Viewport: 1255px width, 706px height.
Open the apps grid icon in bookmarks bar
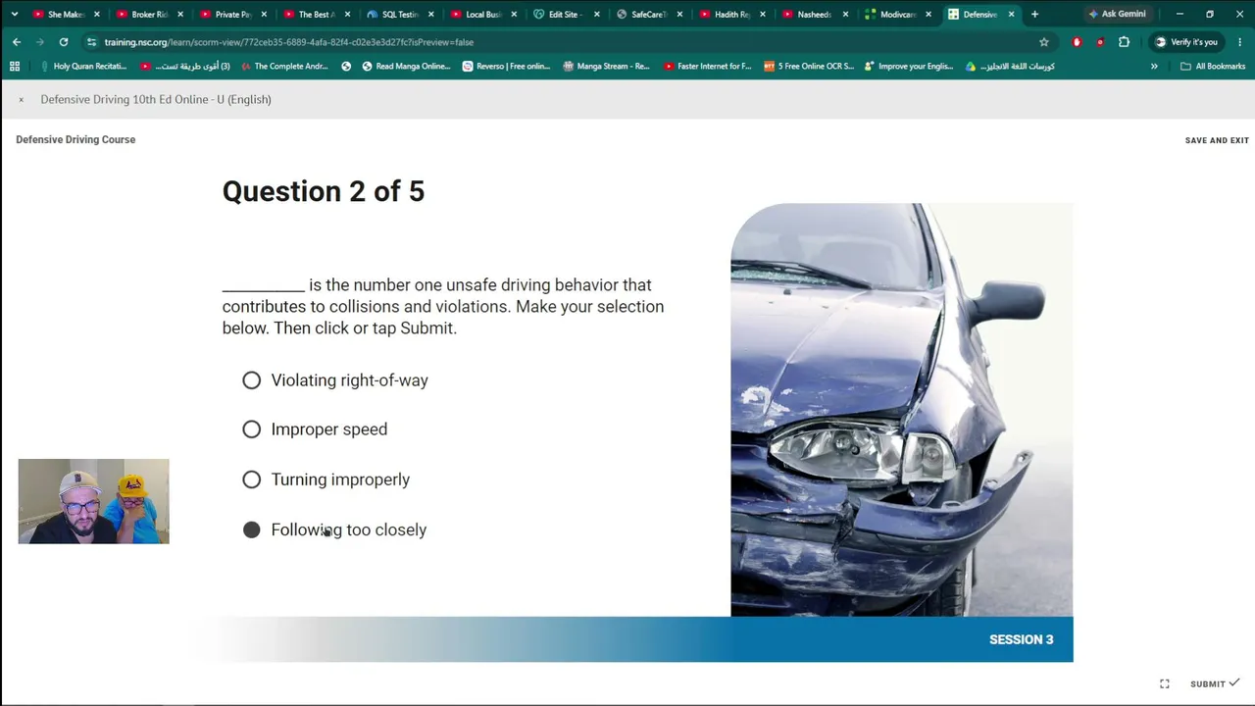pyautogui.click(x=14, y=67)
